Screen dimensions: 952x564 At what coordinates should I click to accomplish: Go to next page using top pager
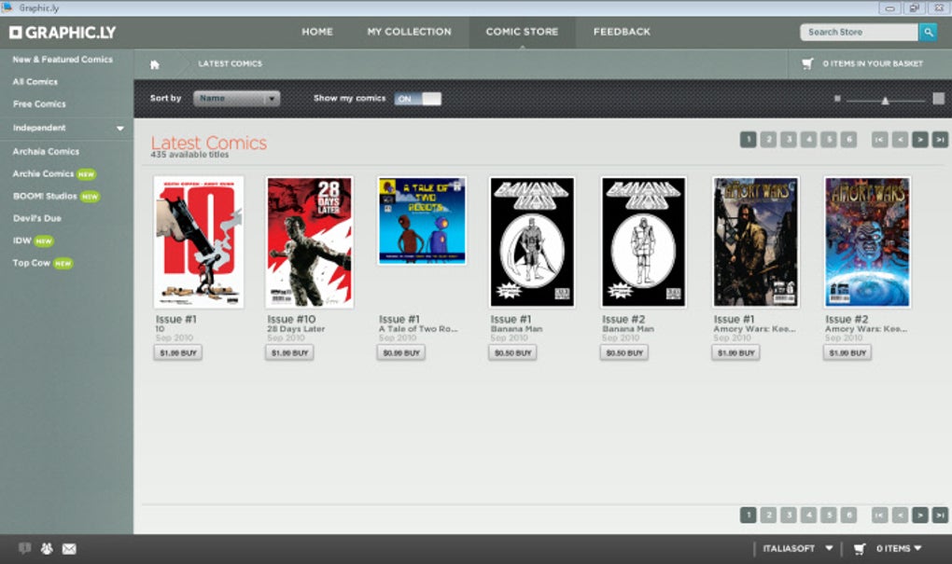(920, 140)
